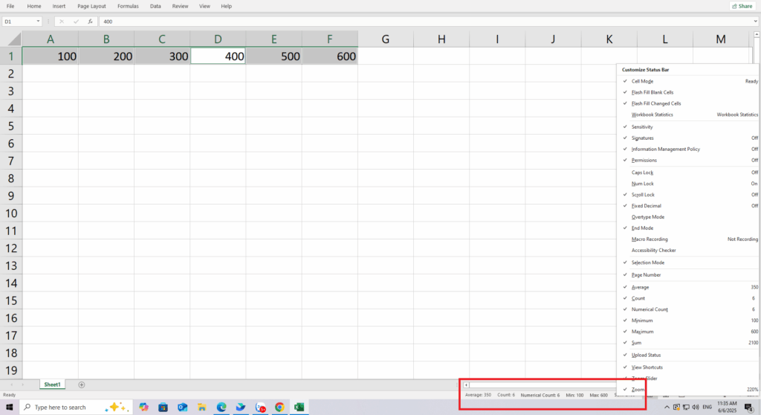This screenshot has width=761, height=415.
Task: Uncheck Count in status bar menu
Action: tap(690, 298)
